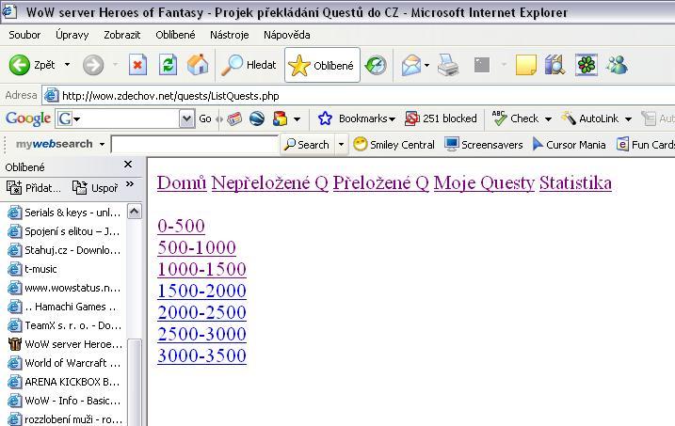Open Smiley Central toolbar button
The image size is (675, 426).
tap(394, 145)
